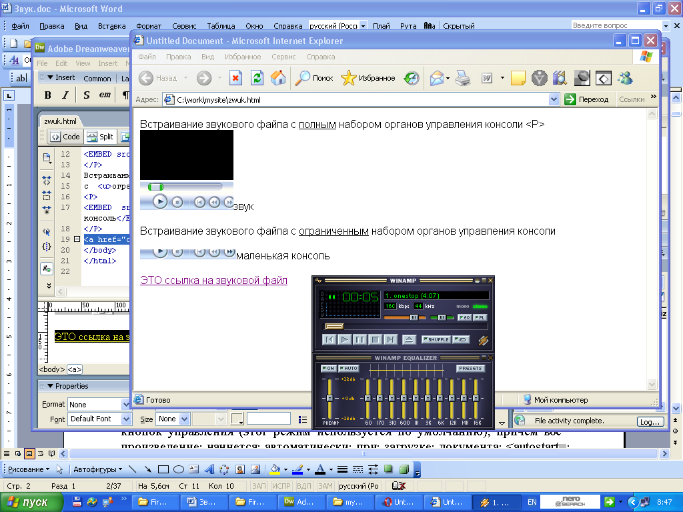Open Format dropdown in Properties panel
The image size is (683, 512).
(x=125, y=405)
